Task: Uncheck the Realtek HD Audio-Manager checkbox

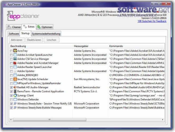Action: (x=11, y=87)
